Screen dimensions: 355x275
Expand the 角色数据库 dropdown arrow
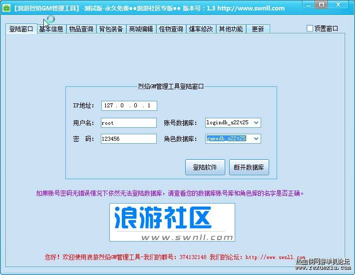[256, 139]
